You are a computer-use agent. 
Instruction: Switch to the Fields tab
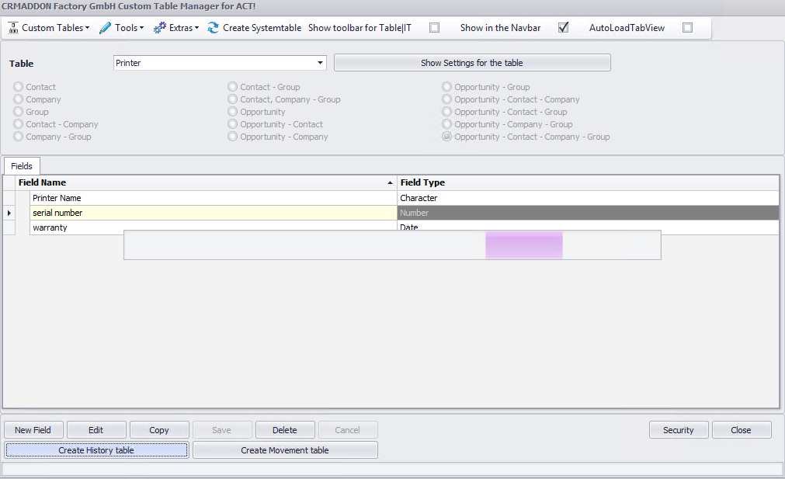point(22,166)
